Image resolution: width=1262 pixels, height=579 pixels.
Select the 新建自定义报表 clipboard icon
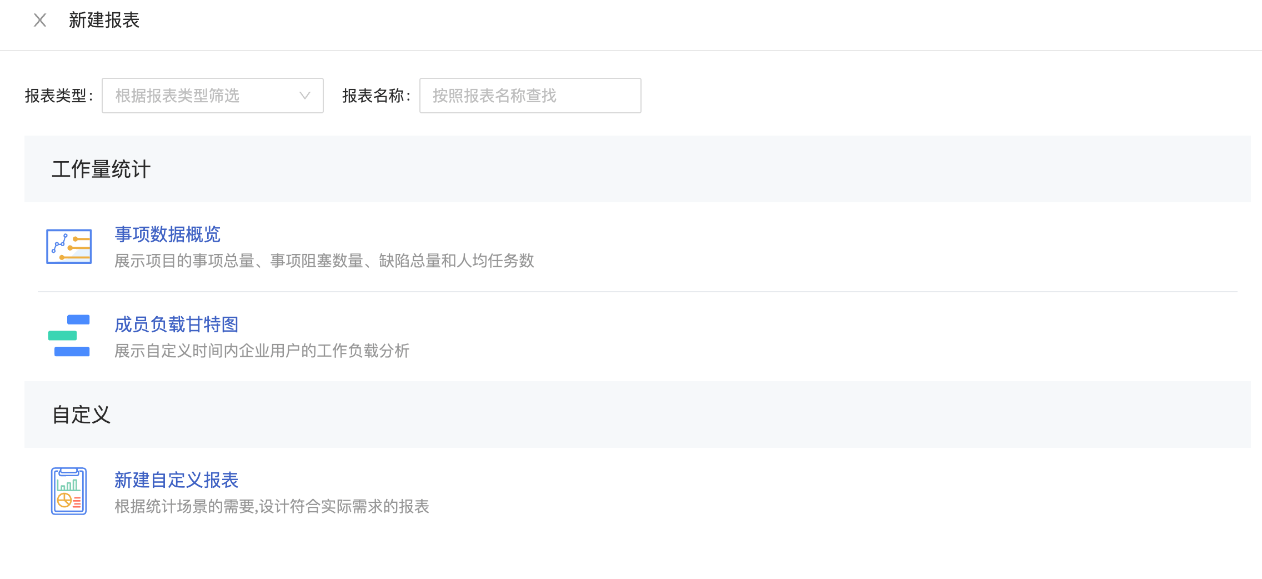(69, 491)
